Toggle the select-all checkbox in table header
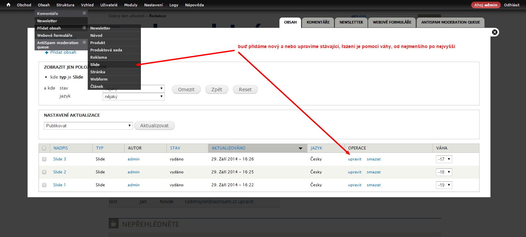This screenshot has height=237, width=526. 44,148
